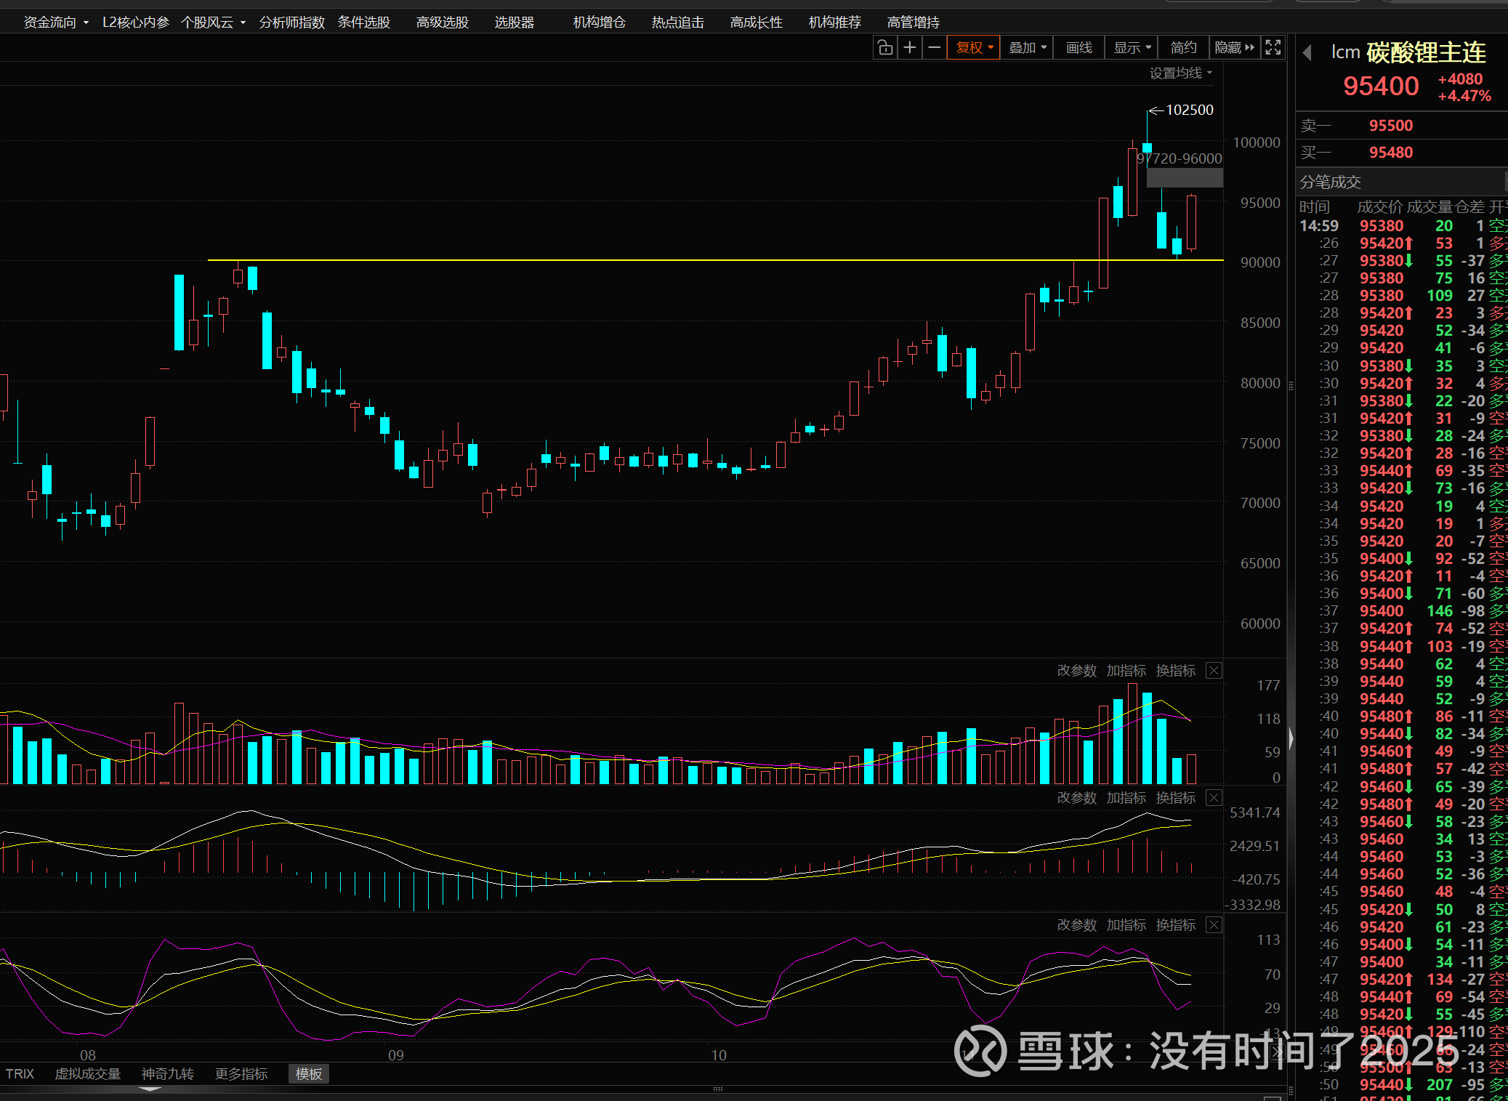Toggle 隐藏 to hide side panel

tap(1234, 48)
